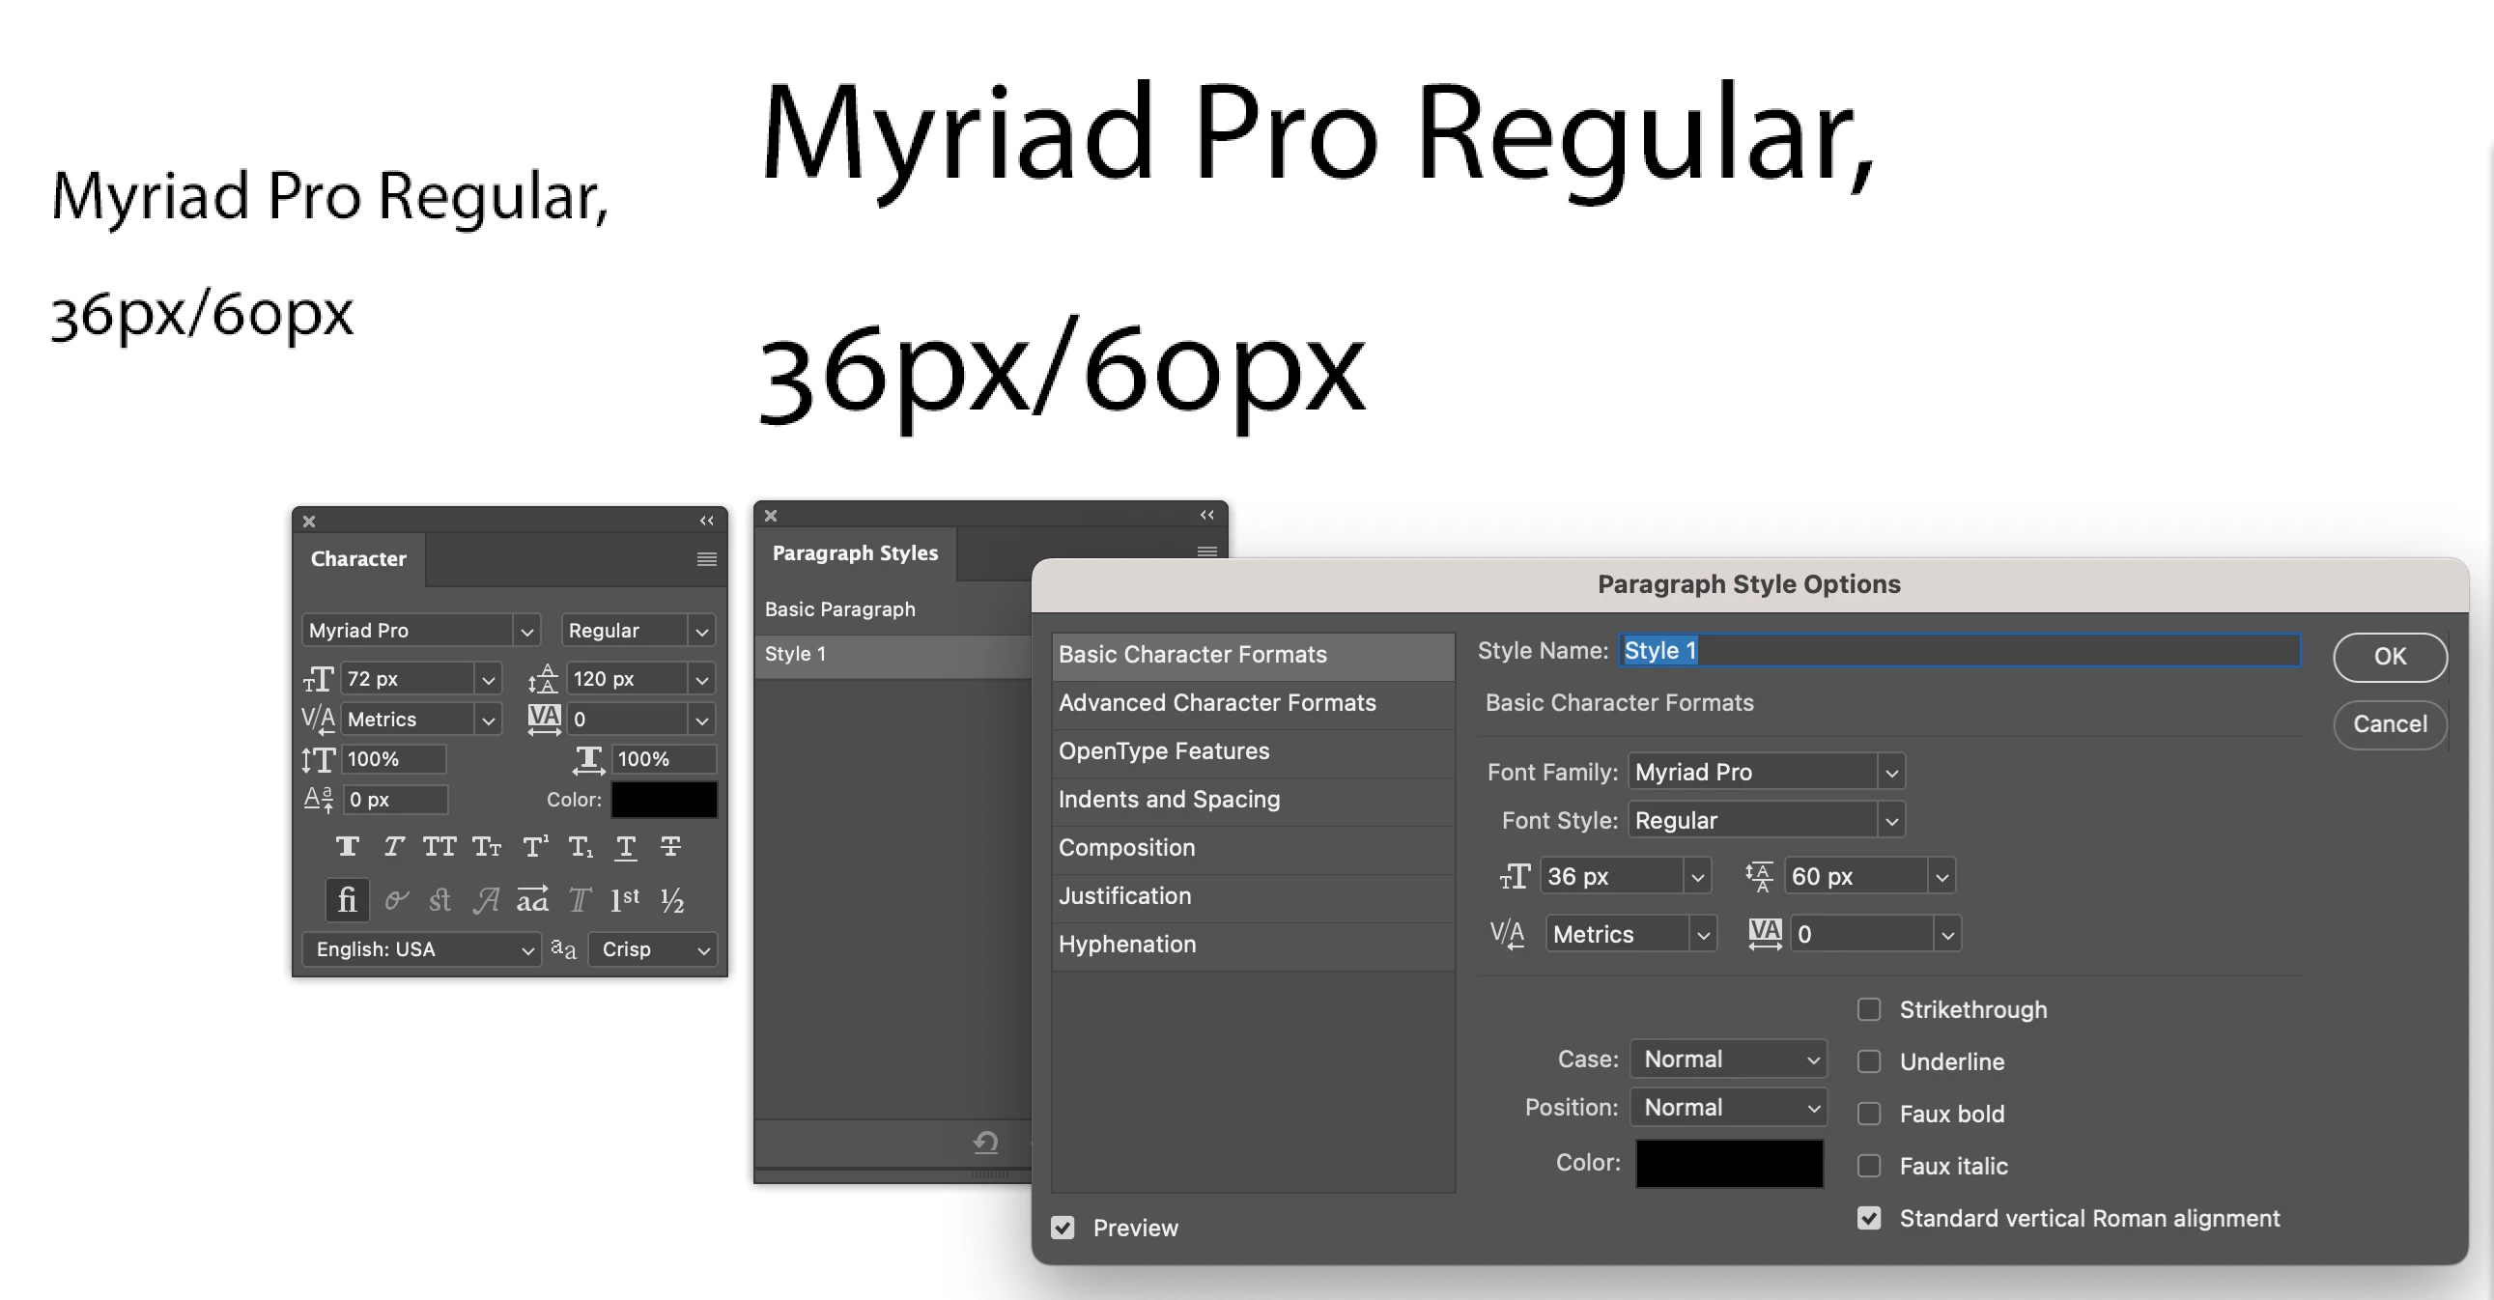Click the Faux Italic icon in Character panel
Image resolution: width=2494 pixels, height=1300 pixels.
click(x=393, y=847)
